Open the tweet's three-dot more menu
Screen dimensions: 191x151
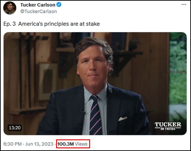coord(184,5)
